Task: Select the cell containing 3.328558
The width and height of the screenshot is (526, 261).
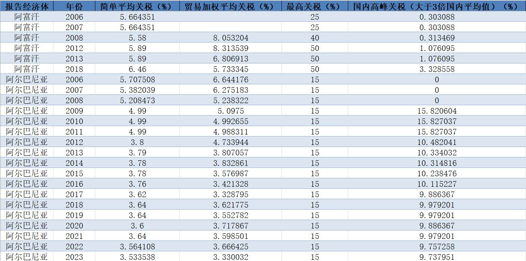Action: (436, 69)
